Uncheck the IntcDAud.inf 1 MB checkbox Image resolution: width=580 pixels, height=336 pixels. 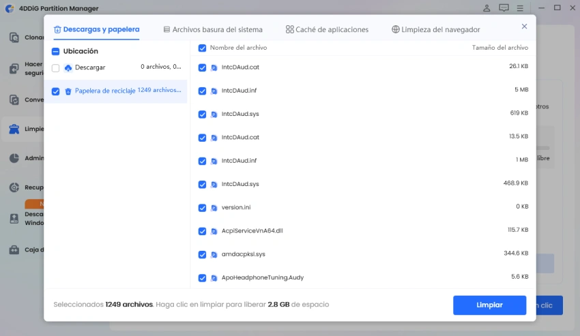[202, 161]
